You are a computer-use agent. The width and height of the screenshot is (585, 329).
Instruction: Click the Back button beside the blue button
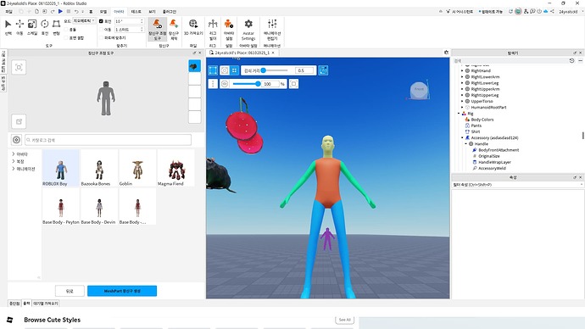pos(70,291)
